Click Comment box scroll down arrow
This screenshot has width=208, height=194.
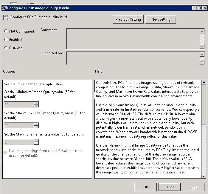[x=202, y=47]
